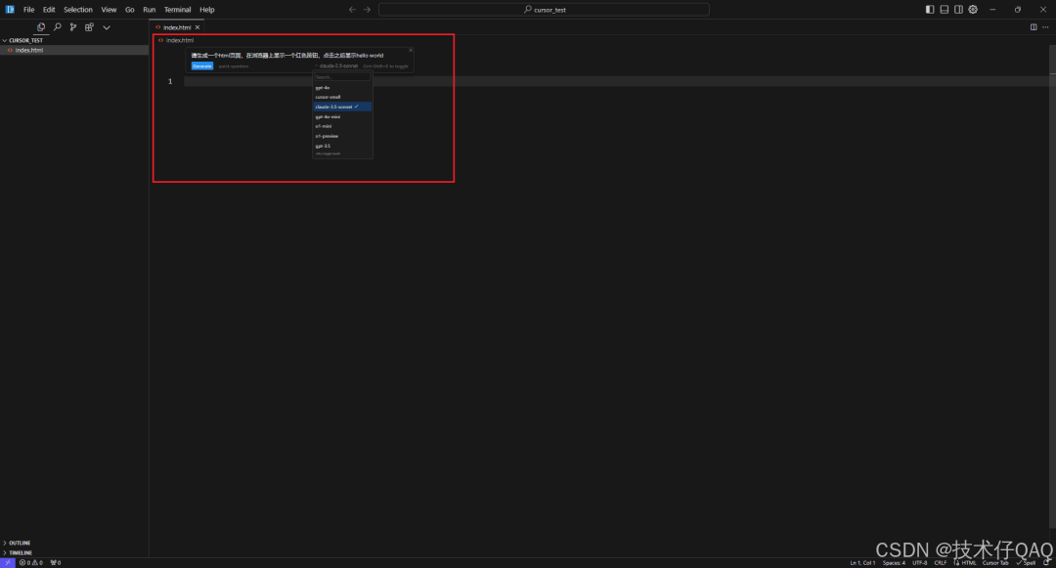The height and width of the screenshot is (568, 1056).
Task: Switch to the index.html editor tab
Action: 177,27
